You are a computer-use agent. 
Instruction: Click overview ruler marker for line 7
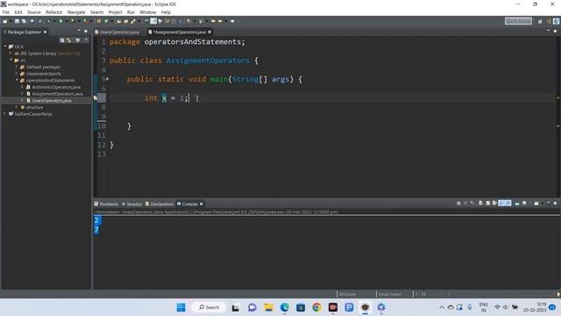[x=557, y=97]
